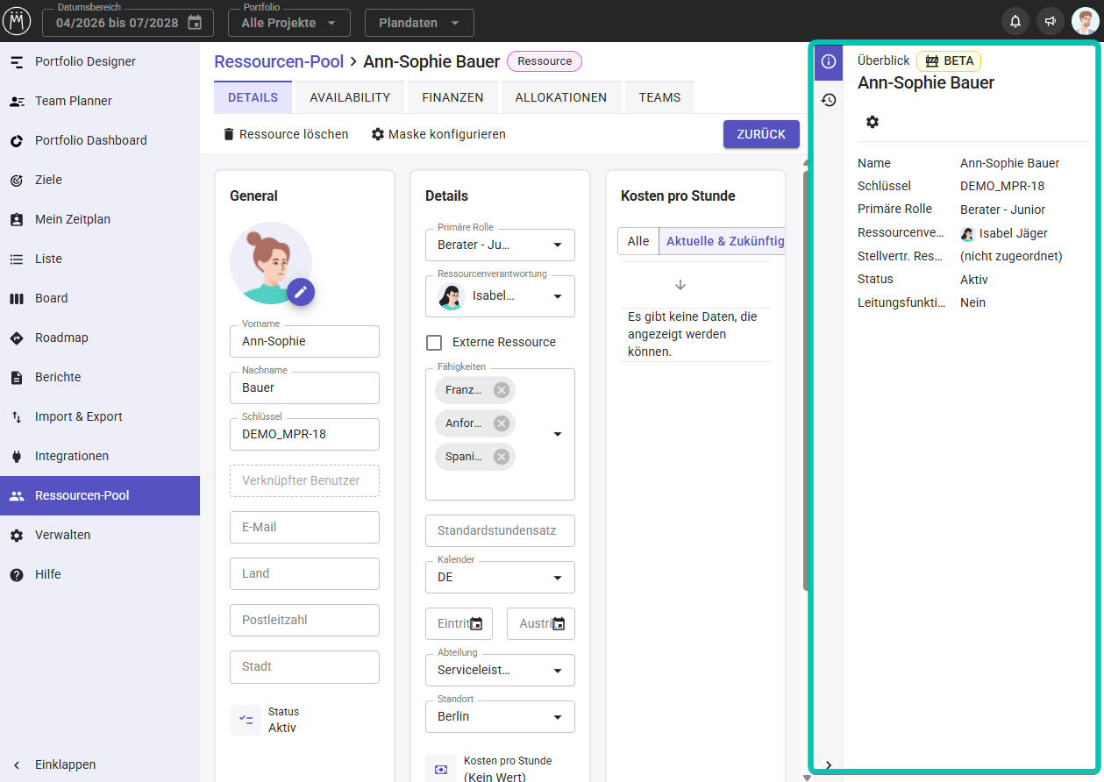Go to Portfolio Dashboard
The width and height of the screenshot is (1104, 782).
(x=100, y=140)
